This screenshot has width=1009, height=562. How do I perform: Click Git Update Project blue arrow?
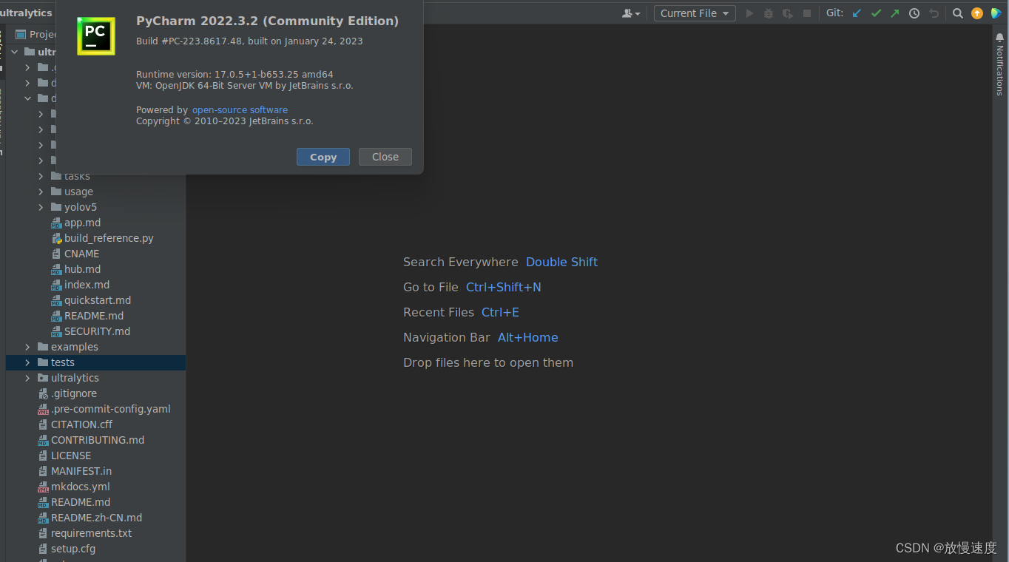tap(857, 13)
